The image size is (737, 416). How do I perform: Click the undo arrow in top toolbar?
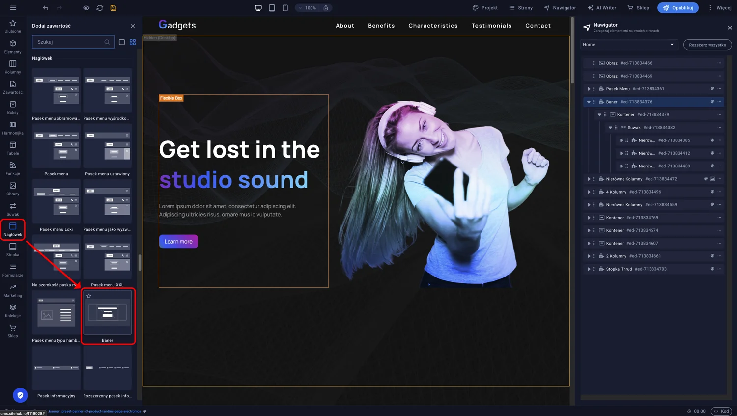click(x=46, y=8)
